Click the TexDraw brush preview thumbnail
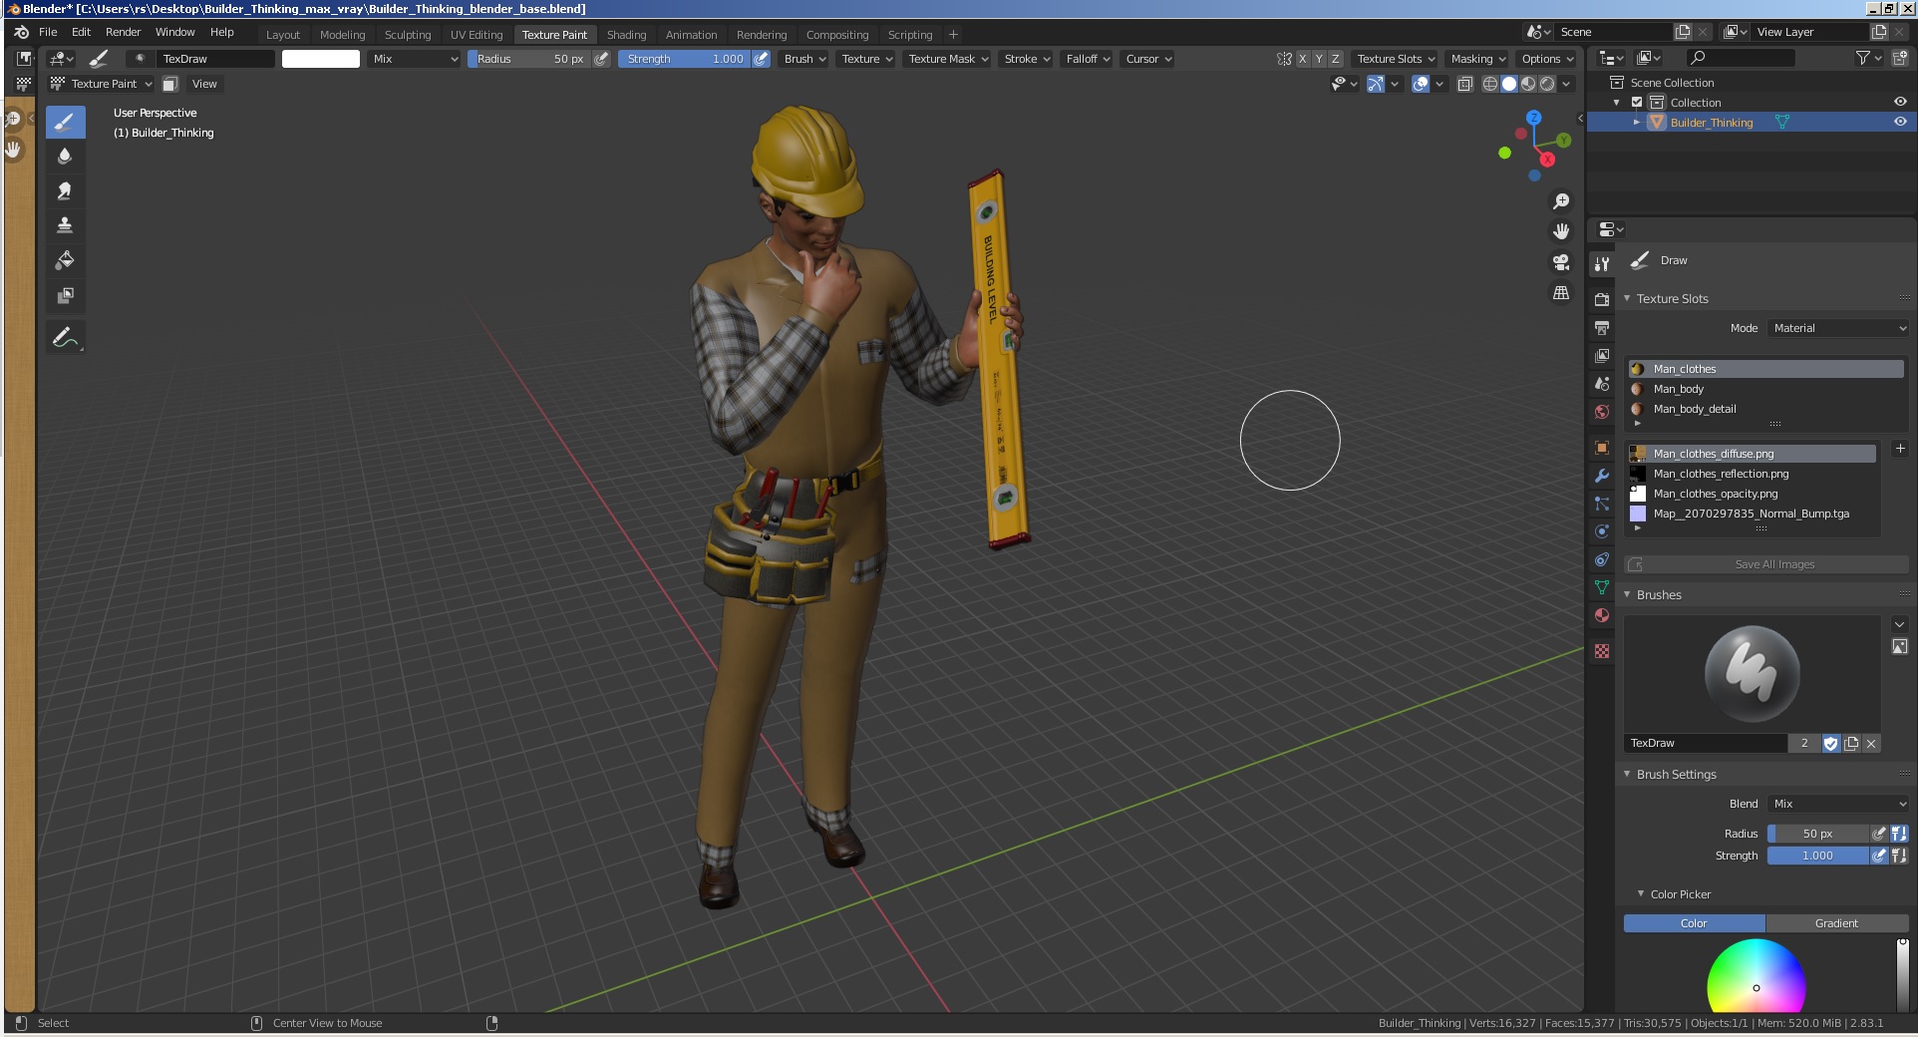 [1752, 673]
